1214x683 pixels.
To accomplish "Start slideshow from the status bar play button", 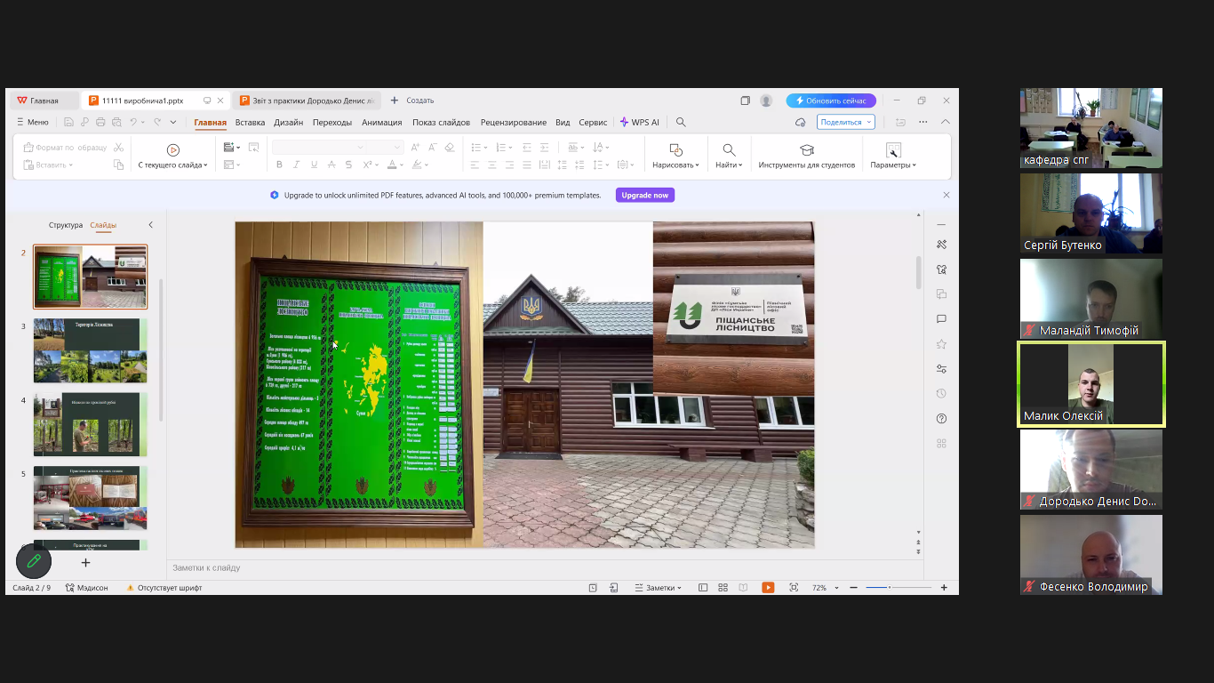I will tap(768, 588).
